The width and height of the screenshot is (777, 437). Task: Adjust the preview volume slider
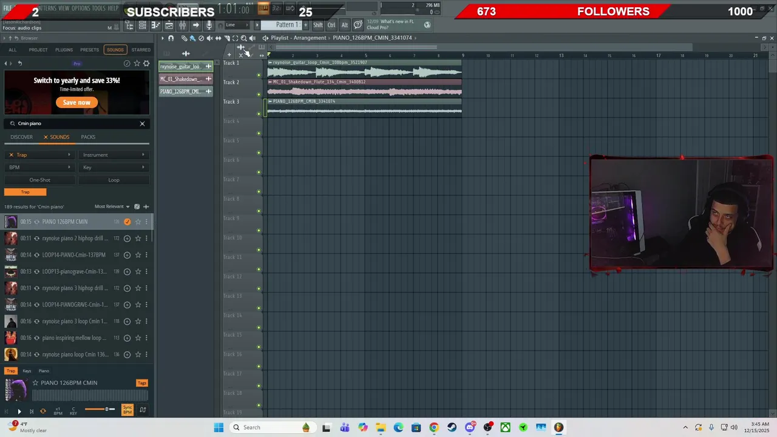point(100,409)
